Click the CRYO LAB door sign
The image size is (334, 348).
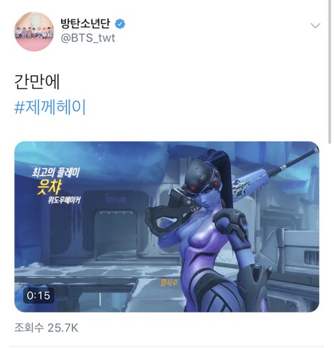(116, 199)
